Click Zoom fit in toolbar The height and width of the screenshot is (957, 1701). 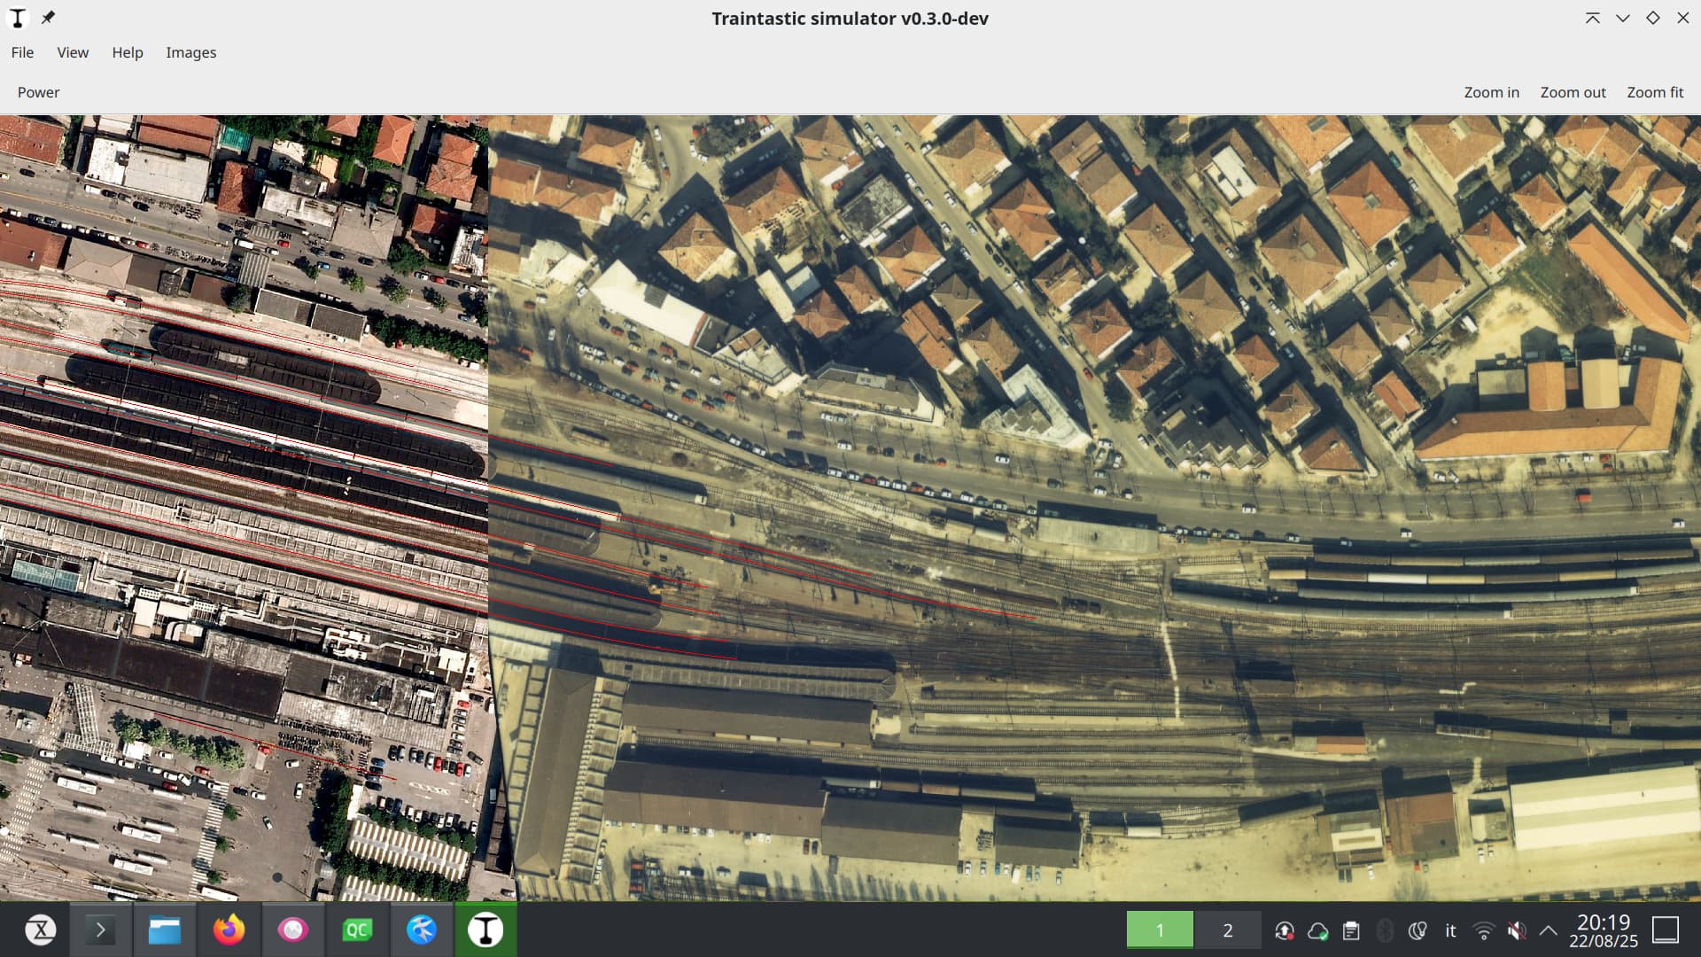click(1654, 92)
